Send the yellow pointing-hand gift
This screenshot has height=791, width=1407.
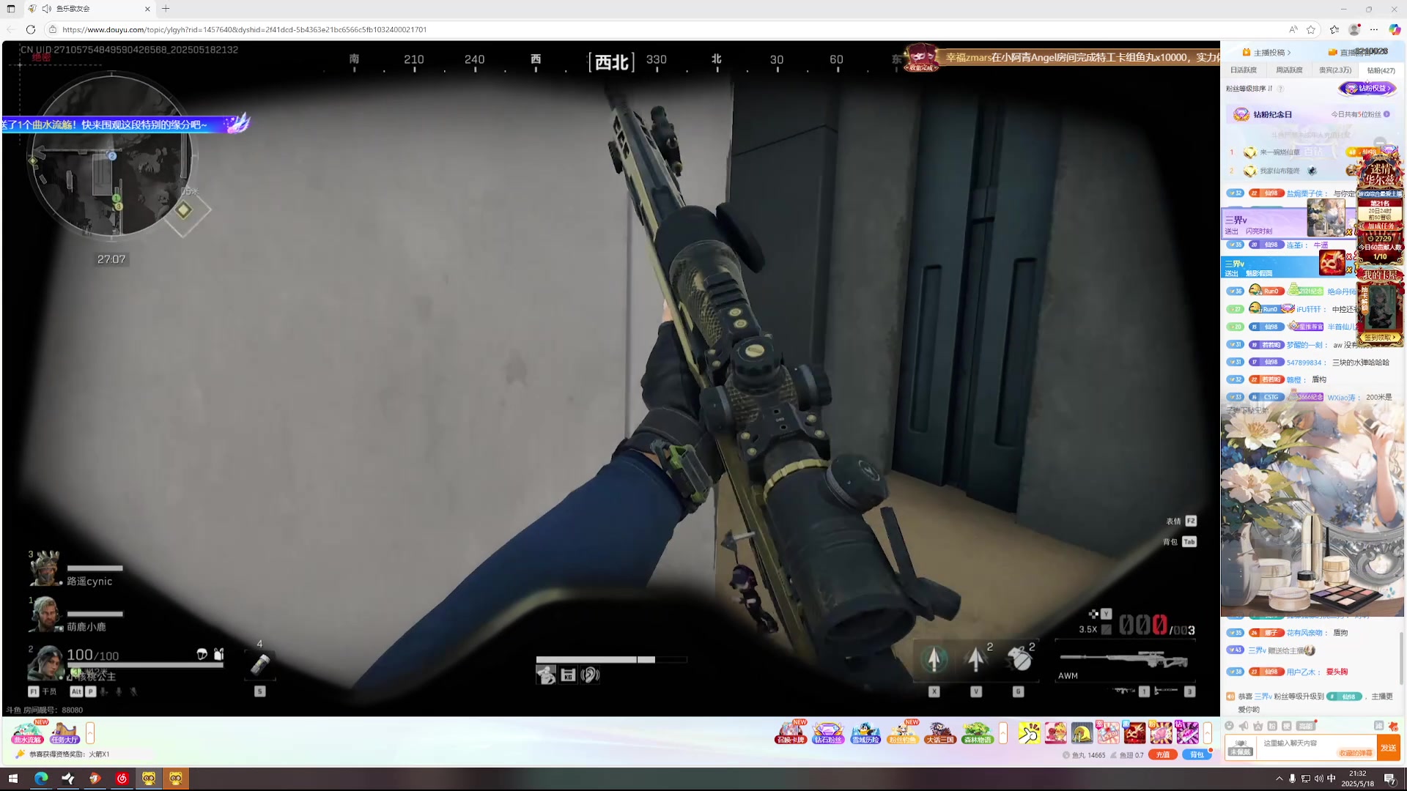[1029, 732]
